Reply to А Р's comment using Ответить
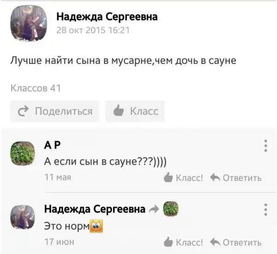This screenshot has width=277, height=254. (x=236, y=178)
